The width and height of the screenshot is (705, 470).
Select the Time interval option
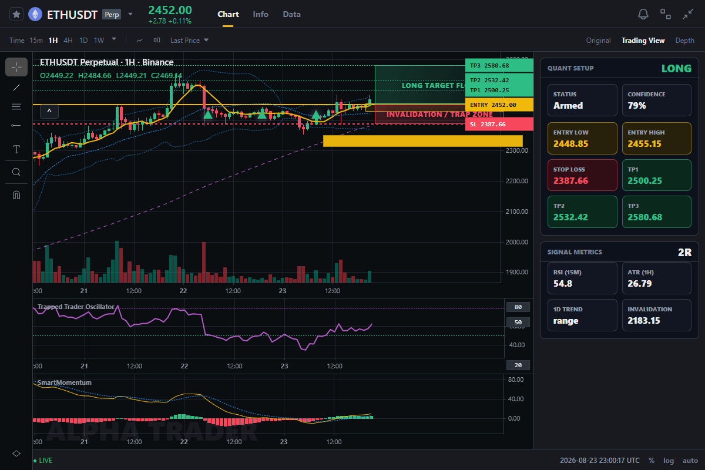(17, 41)
